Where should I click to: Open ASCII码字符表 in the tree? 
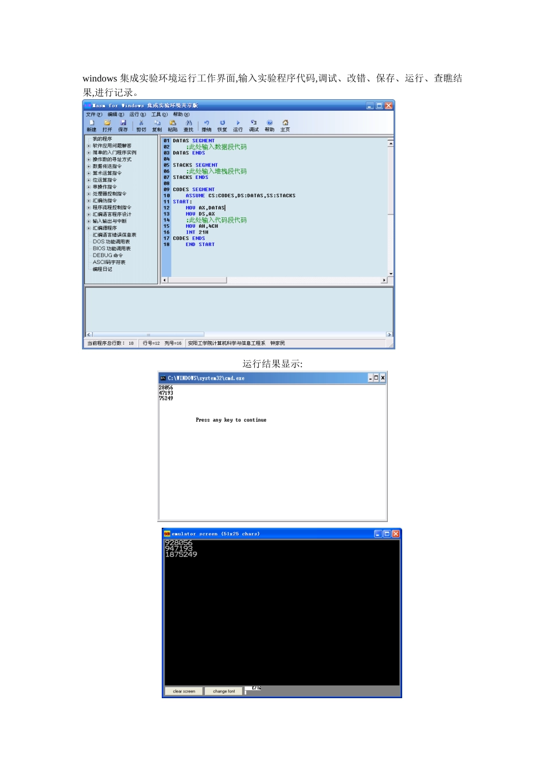(x=109, y=263)
